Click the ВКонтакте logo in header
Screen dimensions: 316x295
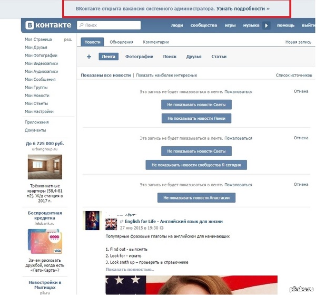[x=47, y=25]
